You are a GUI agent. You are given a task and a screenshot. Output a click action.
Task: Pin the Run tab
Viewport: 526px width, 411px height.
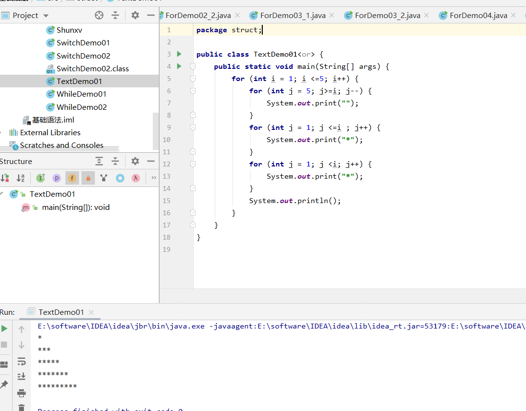coord(4,384)
